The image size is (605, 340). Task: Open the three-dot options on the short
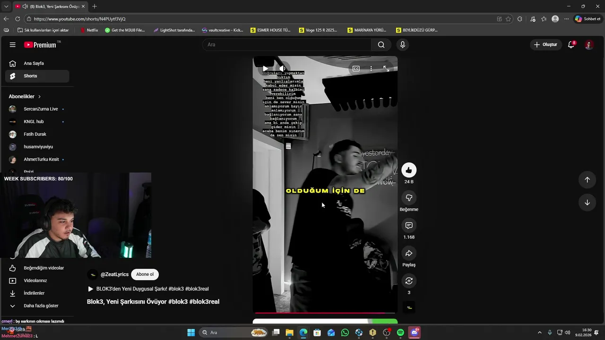click(371, 68)
